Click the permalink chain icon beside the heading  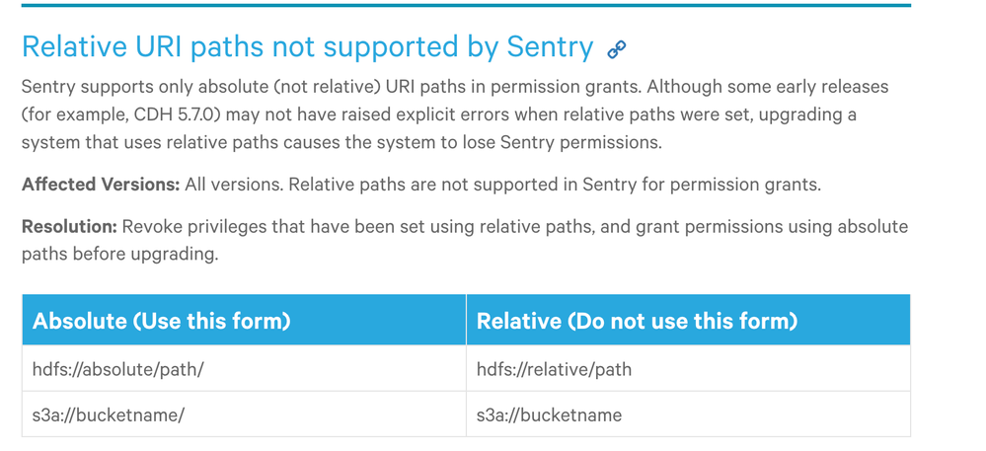pyautogui.click(x=617, y=48)
